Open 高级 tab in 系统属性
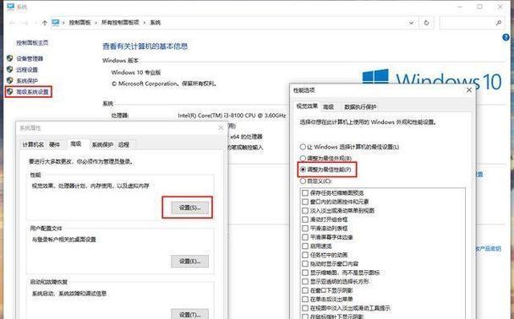The height and width of the screenshot is (319, 514). pyautogui.click(x=76, y=143)
